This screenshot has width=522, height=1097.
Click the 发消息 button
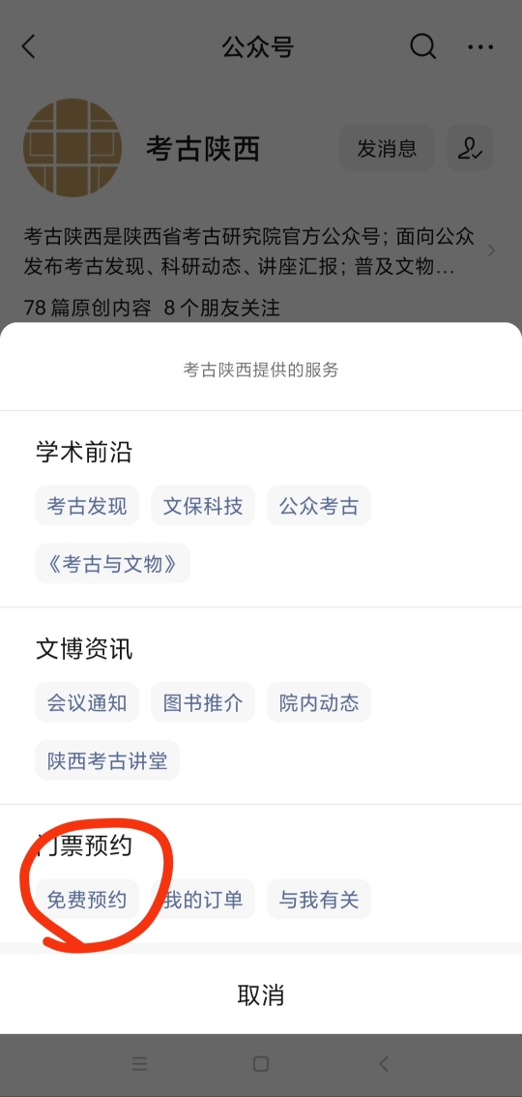[x=387, y=148]
